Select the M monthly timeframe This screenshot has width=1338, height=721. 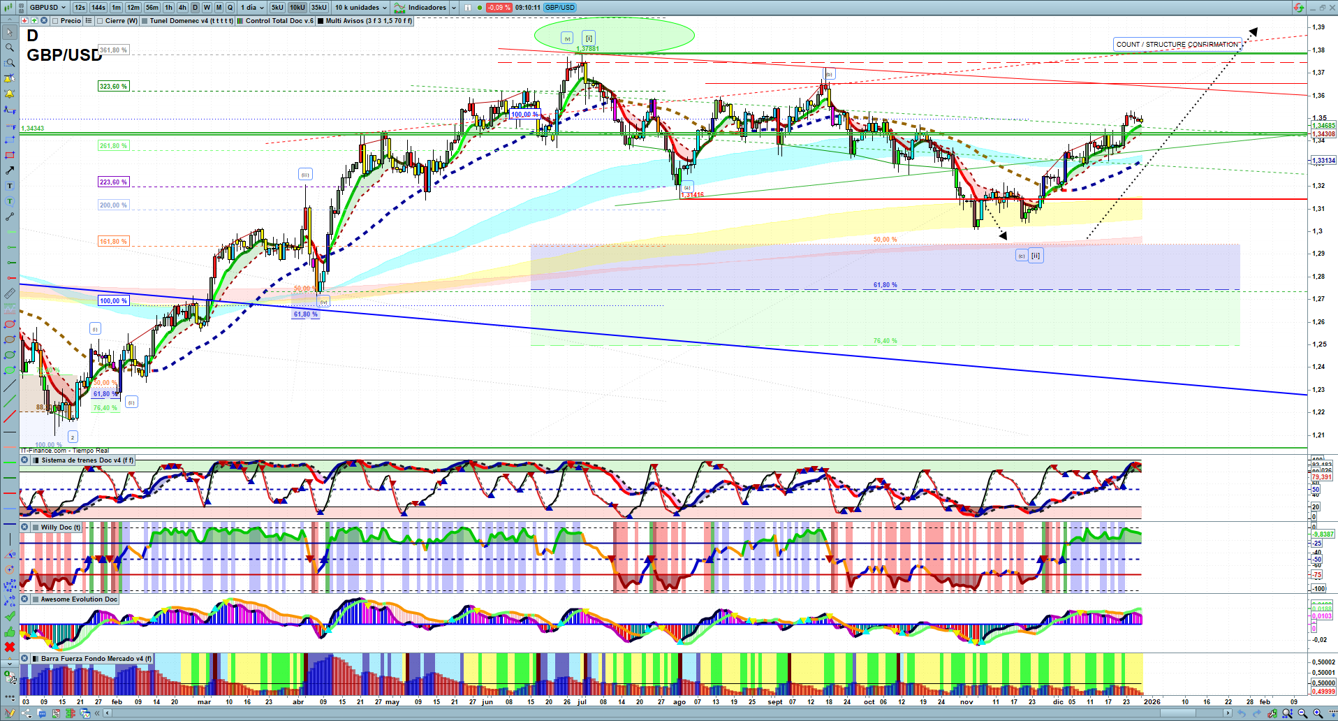pyautogui.click(x=219, y=8)
